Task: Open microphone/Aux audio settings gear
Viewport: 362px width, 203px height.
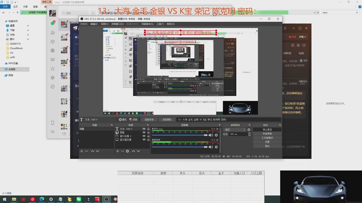Action: point(216,135)
